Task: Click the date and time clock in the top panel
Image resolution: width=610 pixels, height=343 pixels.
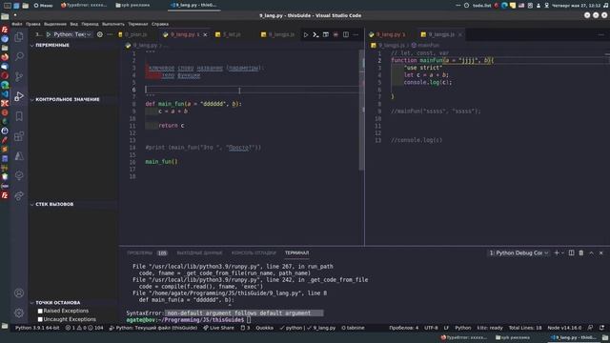Action: tap(576, 6)
